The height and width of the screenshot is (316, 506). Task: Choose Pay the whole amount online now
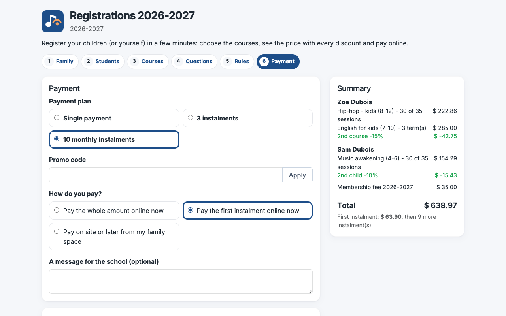(114, 211)
